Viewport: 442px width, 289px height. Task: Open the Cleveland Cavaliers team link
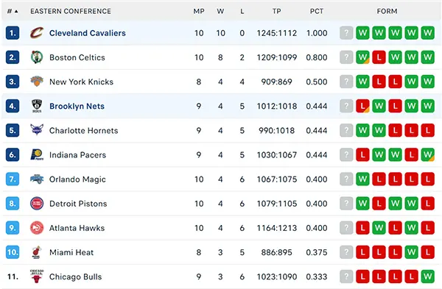click(88, 33)
